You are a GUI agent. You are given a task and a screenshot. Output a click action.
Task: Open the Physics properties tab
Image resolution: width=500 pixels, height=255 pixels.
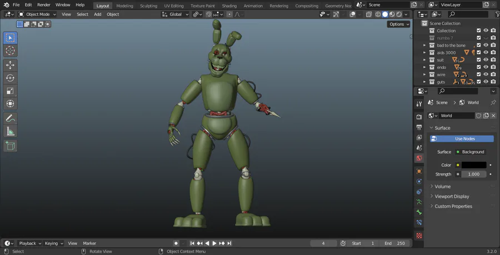(x=419, y=181)
